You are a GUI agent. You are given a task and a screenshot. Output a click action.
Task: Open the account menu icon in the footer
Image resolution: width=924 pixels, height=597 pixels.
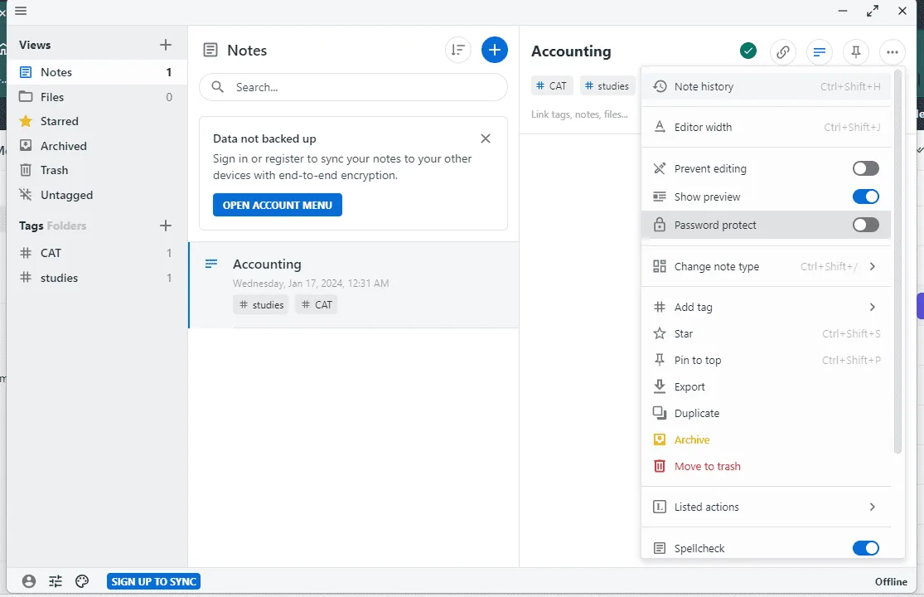29,582
